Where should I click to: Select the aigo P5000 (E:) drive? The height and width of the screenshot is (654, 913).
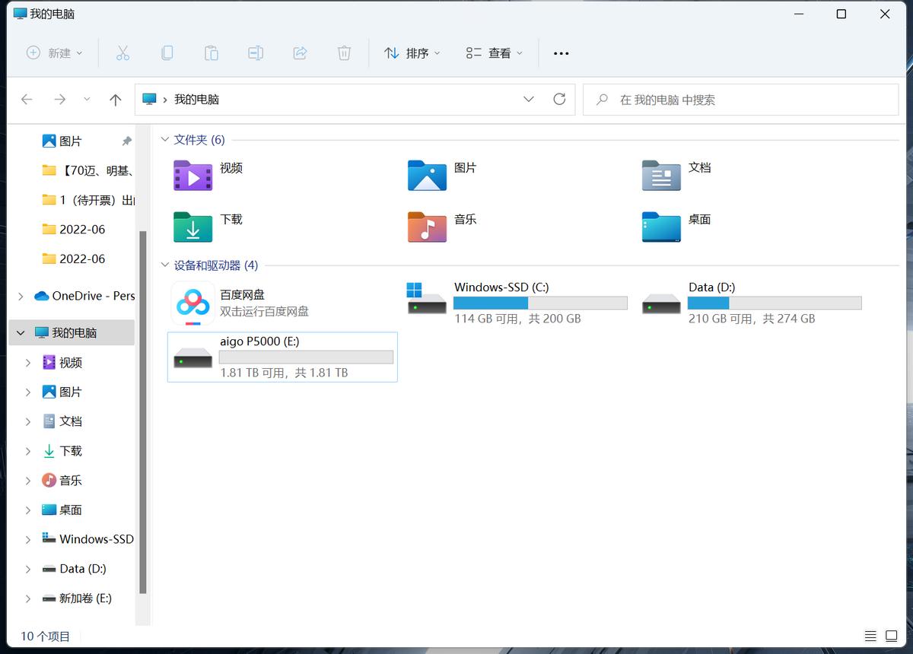[x=282, y=357]
